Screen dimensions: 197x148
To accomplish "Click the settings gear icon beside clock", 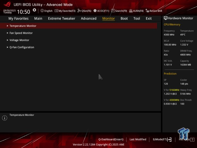I will [34, 10].
